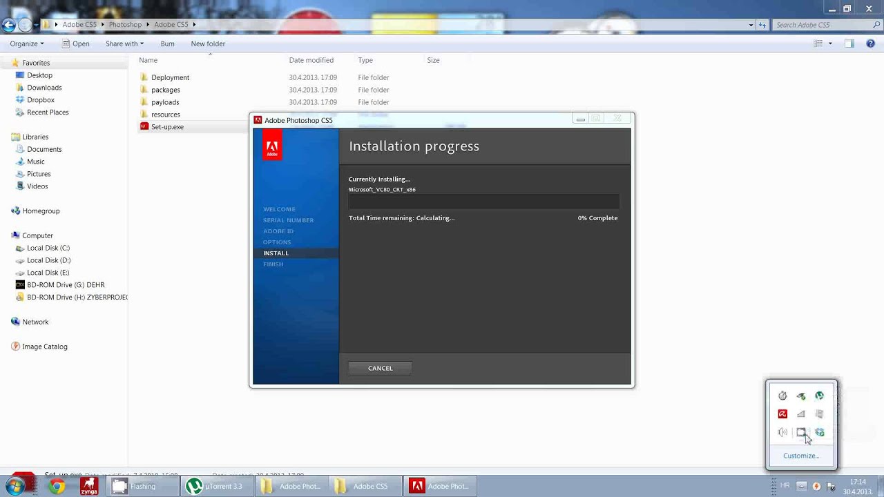
Task: Click the installation progress bar
Action: pyautogui.click(x=483, y=202)
